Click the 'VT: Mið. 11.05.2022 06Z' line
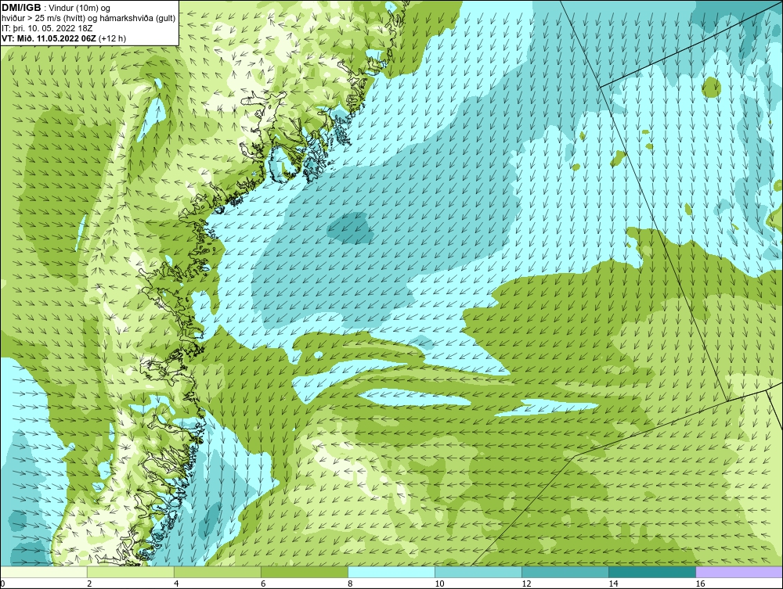This screenshot has height=589, width=783. 63,38
